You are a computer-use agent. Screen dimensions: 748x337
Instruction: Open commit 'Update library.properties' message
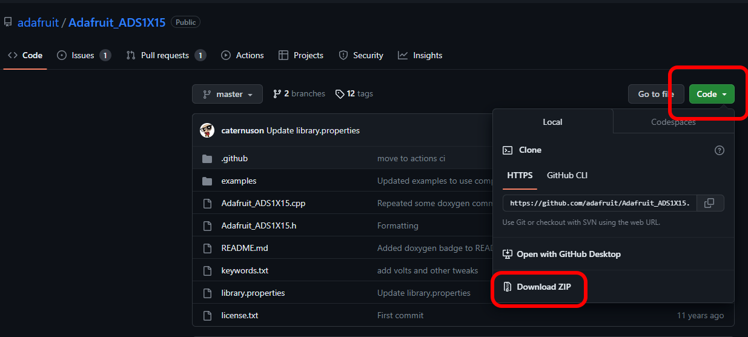pos(313,130)
